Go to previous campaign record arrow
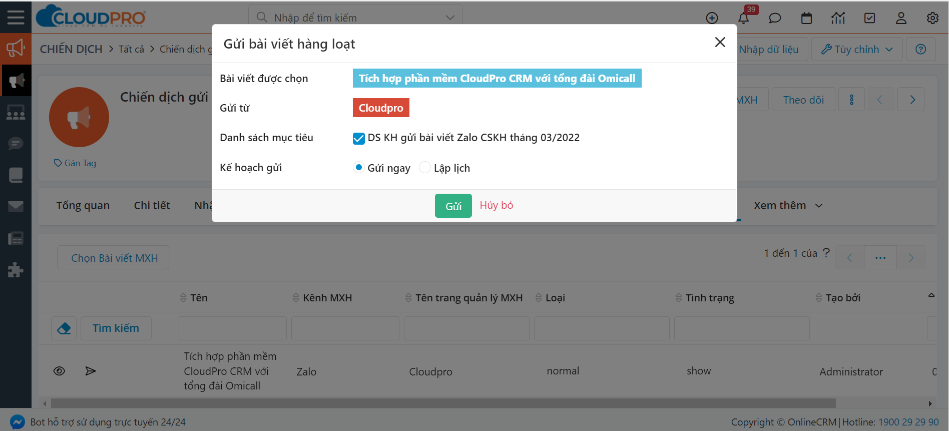 click(x=880, y=100)
